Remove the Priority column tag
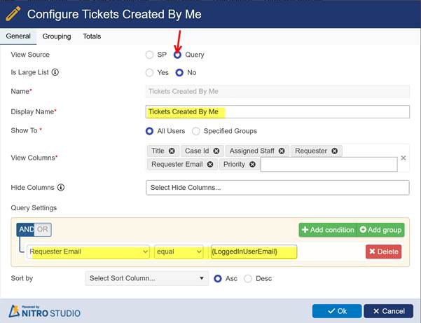The width and height of the screenshot is (421, 323). (x=252, y=165)
